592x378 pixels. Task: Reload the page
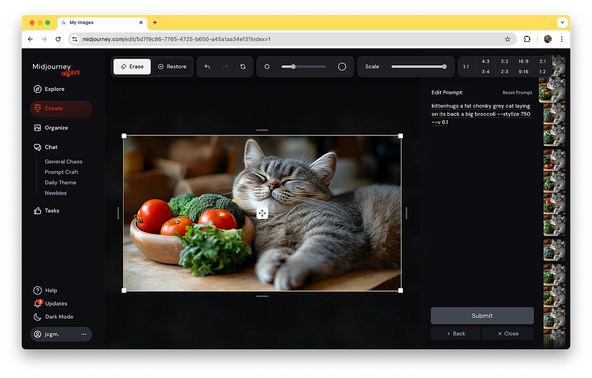point(58,39)
